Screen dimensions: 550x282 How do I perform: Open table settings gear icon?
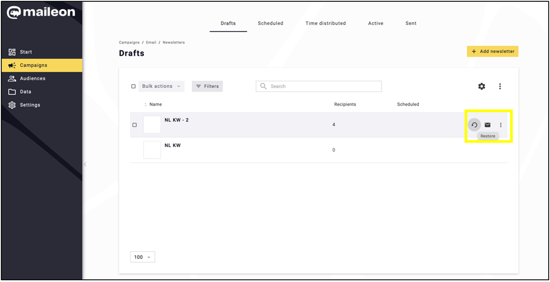point(482,86)
